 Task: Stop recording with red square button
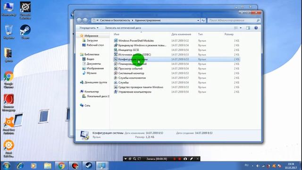pyautogui.click(x=180, y=159)
